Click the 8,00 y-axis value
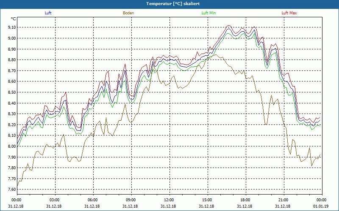Viewport: 339px width, 211px height. [x=12, y=146]
